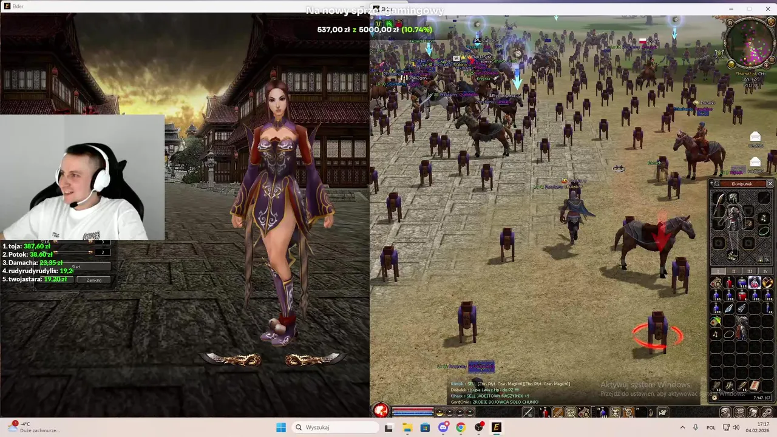Open Discord from the taskbar
This screenshot has height=437, width=777.
click(443, 427)
